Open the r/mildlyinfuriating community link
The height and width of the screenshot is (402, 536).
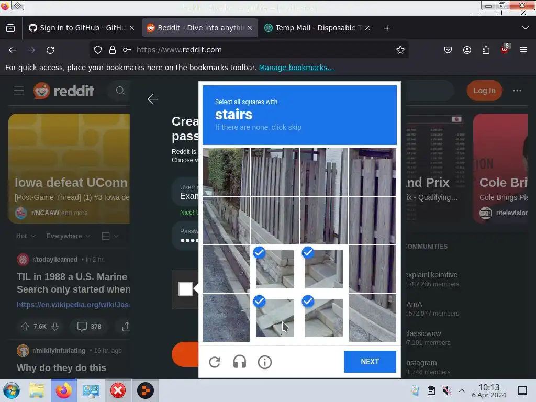tap(59, 350)
